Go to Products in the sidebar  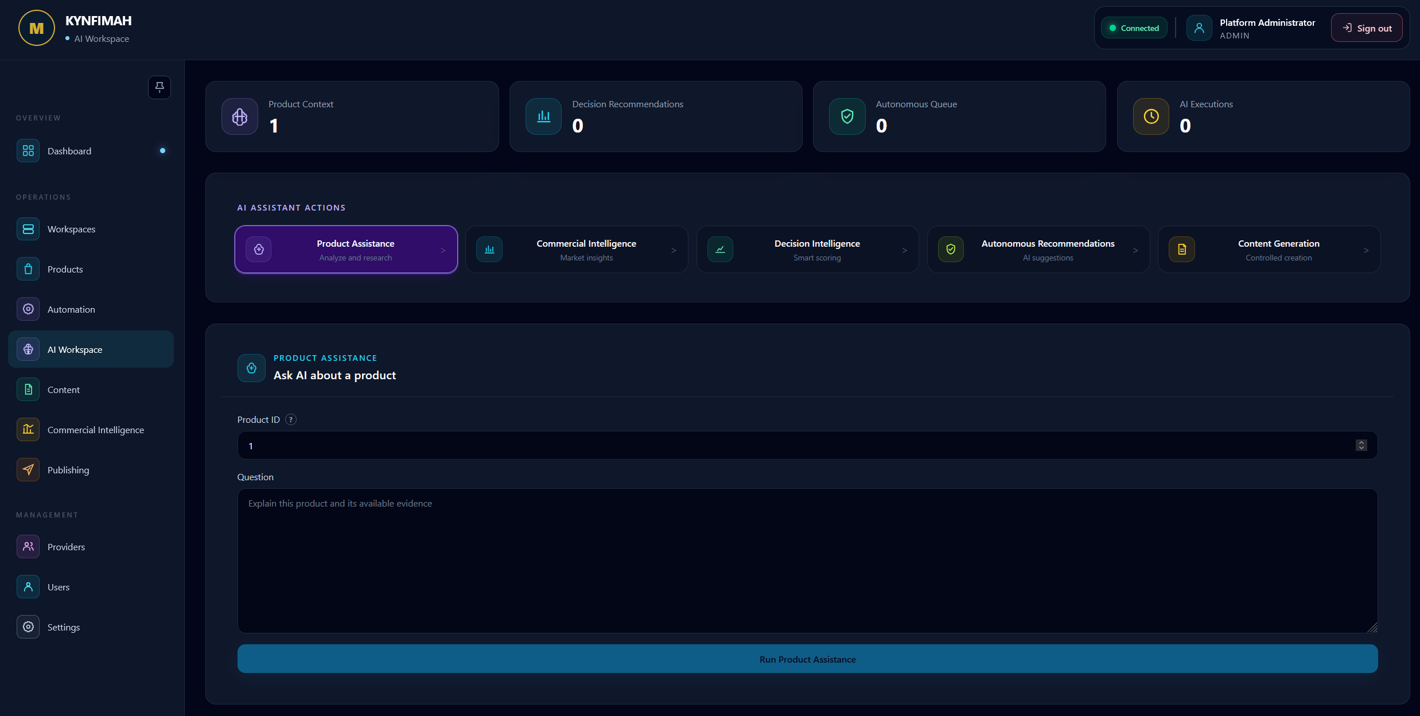pos(91,269)
